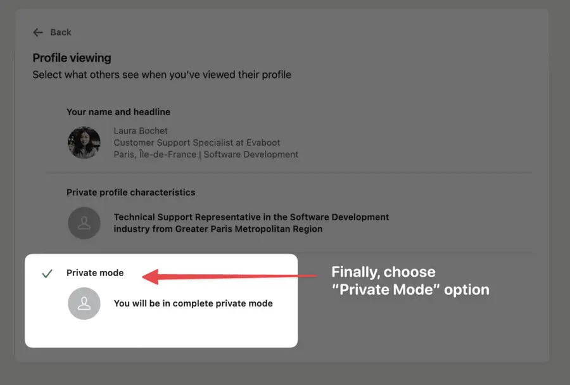Click the You will be in complete private mode description
570x385 pixels.
point(193,303)
